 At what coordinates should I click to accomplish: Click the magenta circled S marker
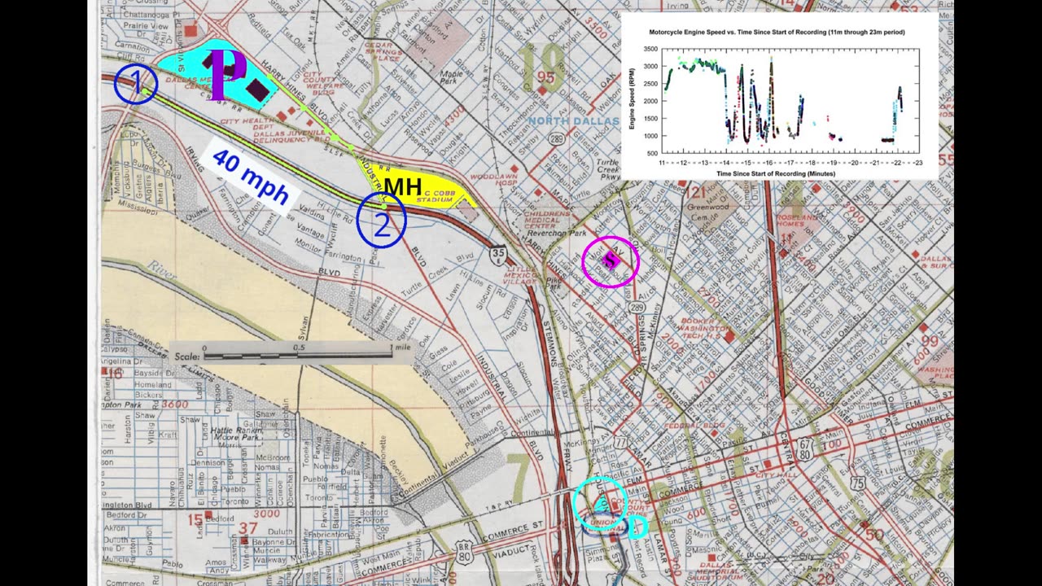click(611, 261)
